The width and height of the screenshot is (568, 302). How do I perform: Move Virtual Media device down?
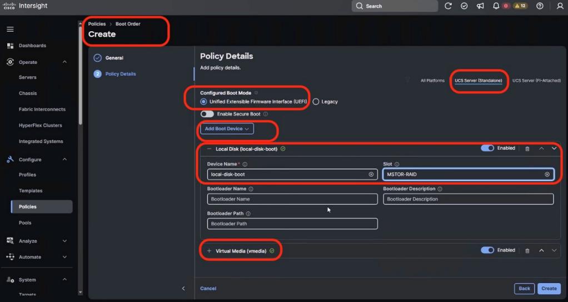[x=554, y=250]
